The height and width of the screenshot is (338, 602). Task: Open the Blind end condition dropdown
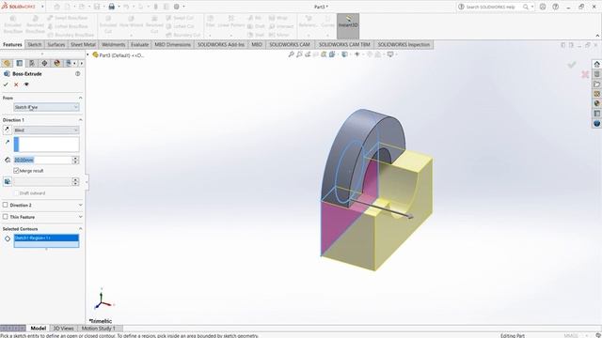pyautogui.click(x=46, y=131)
